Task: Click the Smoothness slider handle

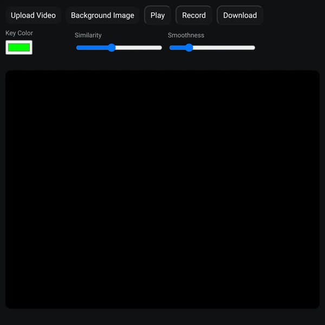Action: [189, 48]
